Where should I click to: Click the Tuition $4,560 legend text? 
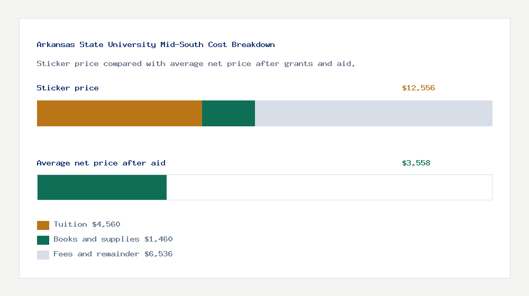(87, 225)
